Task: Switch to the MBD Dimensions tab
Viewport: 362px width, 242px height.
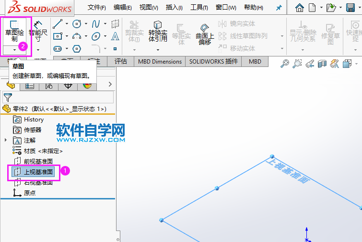Action: click(x=160, y=62)
